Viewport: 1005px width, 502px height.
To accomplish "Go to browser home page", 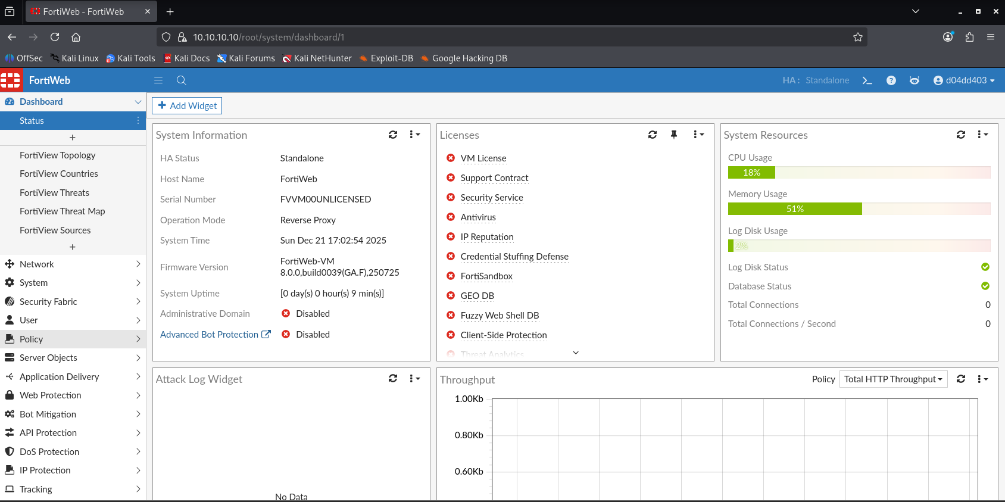I will tap(76, 37).
